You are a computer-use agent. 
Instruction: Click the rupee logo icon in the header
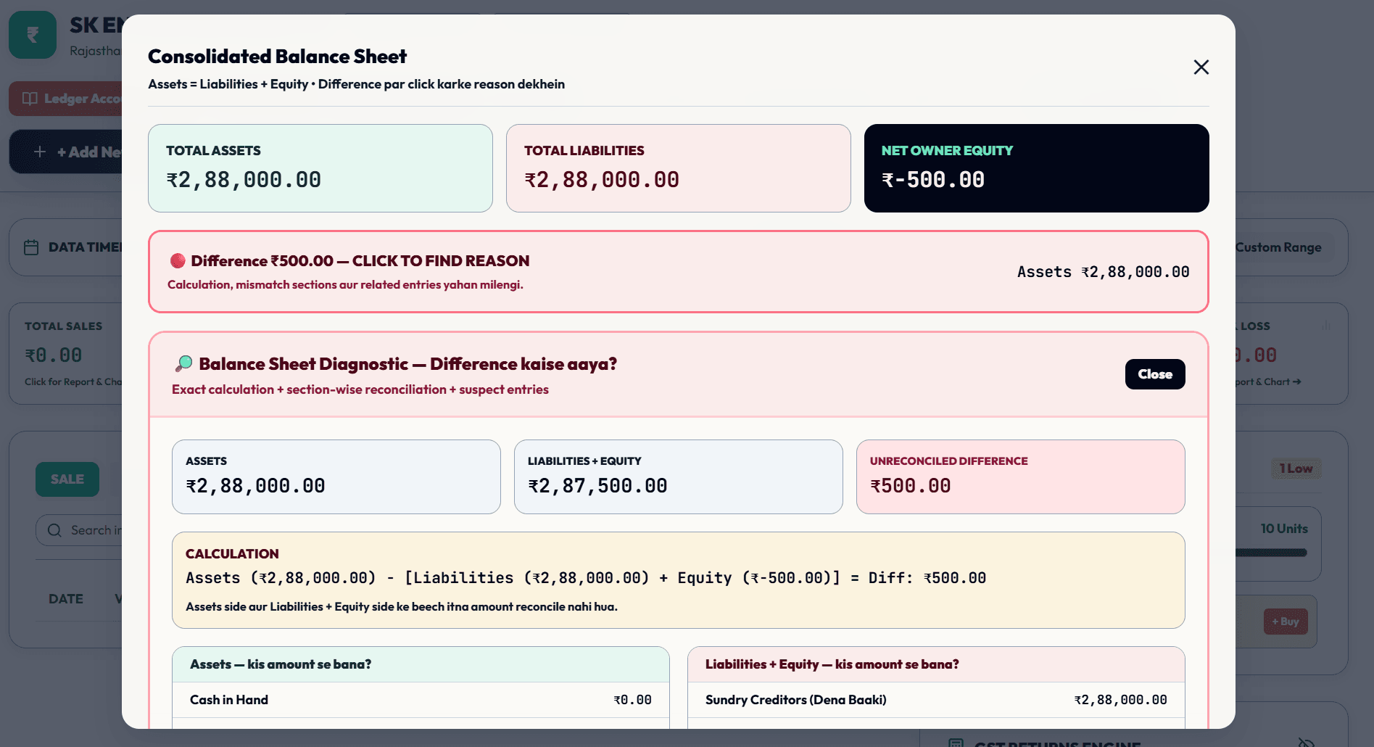tap(33, 35)
